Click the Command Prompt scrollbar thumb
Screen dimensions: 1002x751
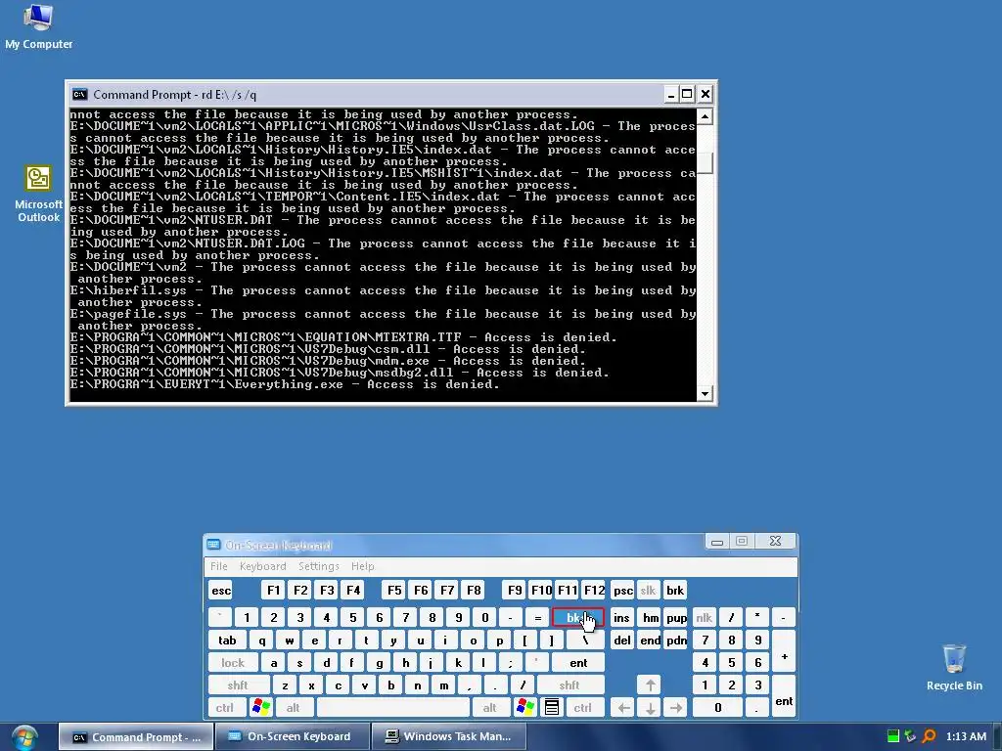(x=705, y=163)
